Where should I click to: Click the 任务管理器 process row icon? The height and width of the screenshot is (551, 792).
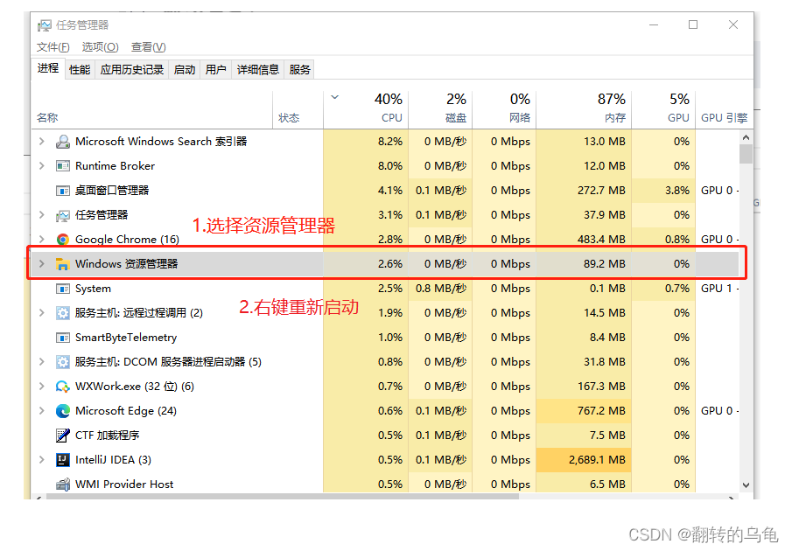pyautogui.click(x=63, y=215)
